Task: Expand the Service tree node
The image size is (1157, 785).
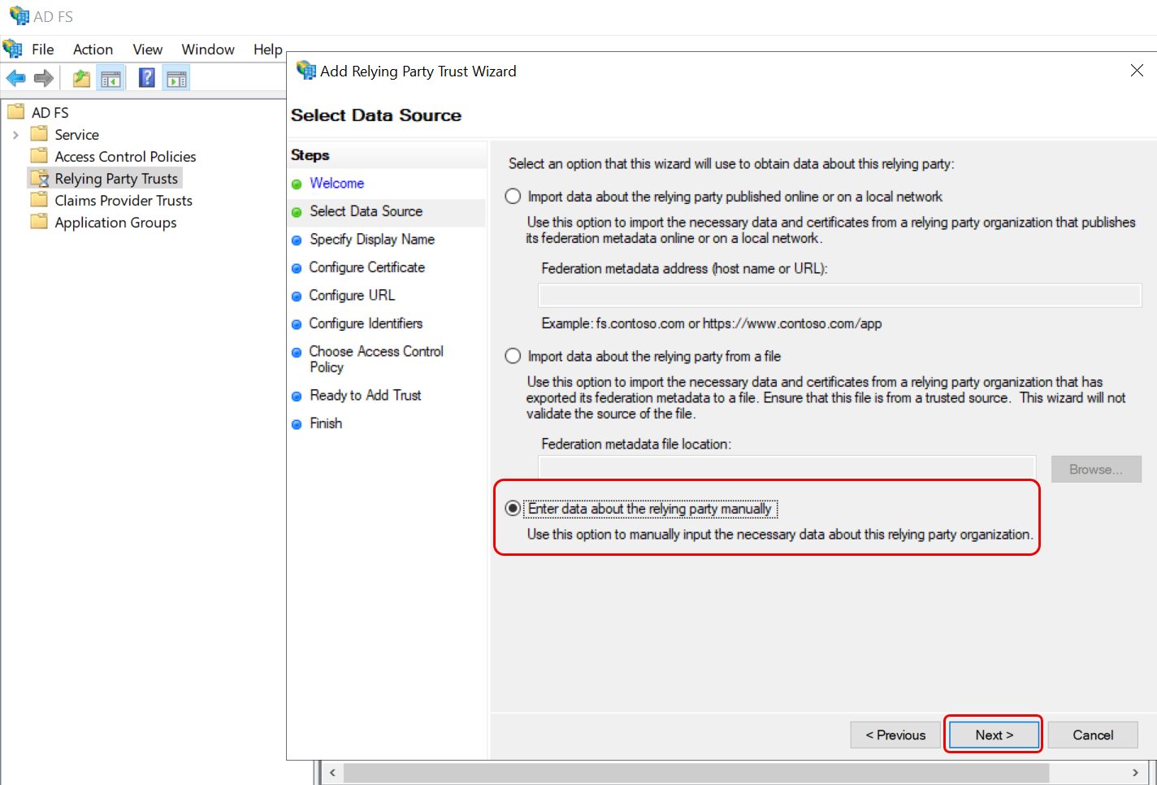Action: pyautogui.click(x=15, y=135)
